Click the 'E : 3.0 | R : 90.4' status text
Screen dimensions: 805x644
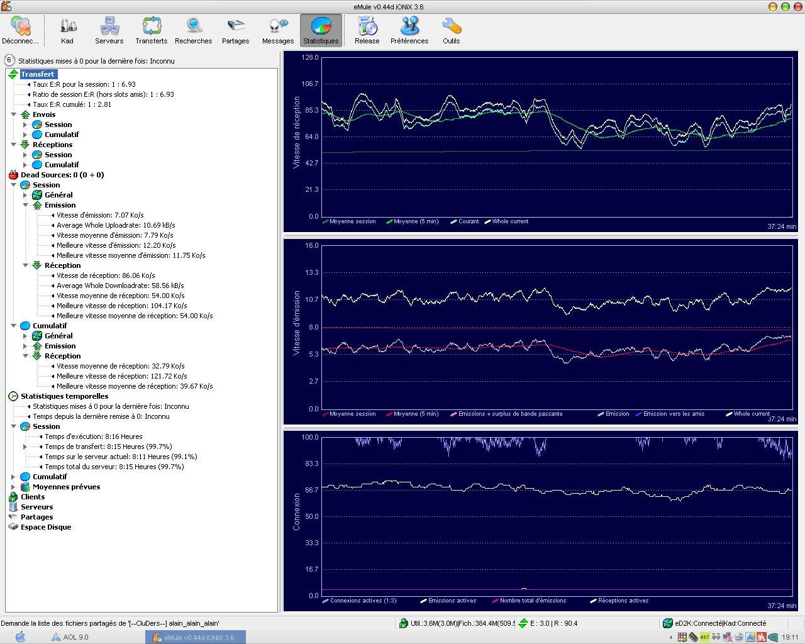click(554, 623)
